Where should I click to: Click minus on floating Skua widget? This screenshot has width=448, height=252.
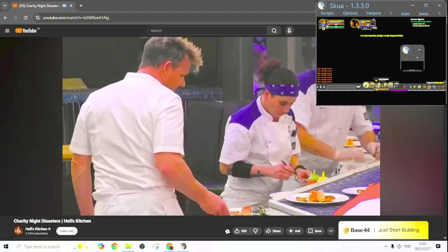pyautogui.click(x=419, y=50)
